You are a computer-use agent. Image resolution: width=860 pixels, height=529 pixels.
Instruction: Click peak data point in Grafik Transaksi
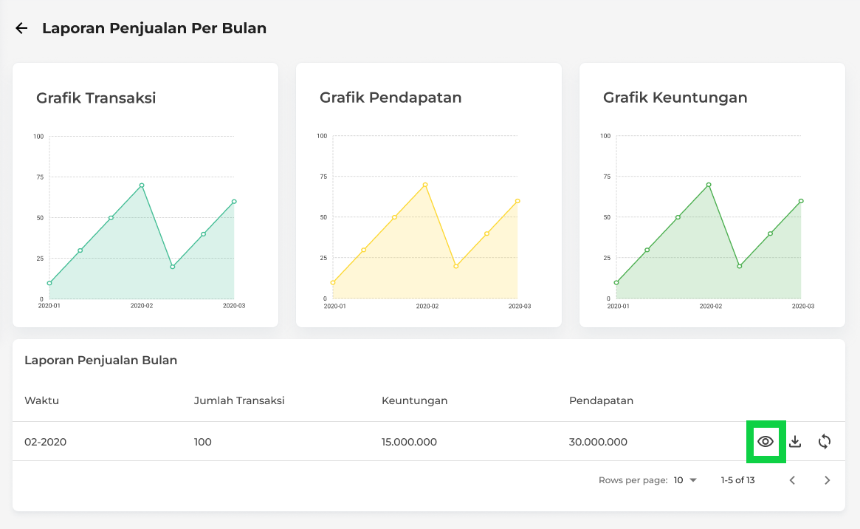tap(142, 185)
